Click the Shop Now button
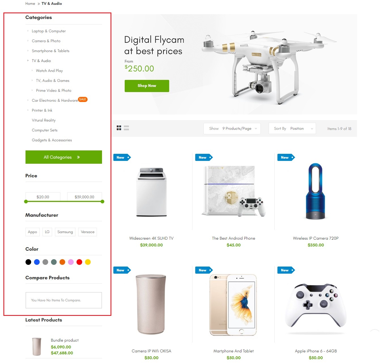 147,86
